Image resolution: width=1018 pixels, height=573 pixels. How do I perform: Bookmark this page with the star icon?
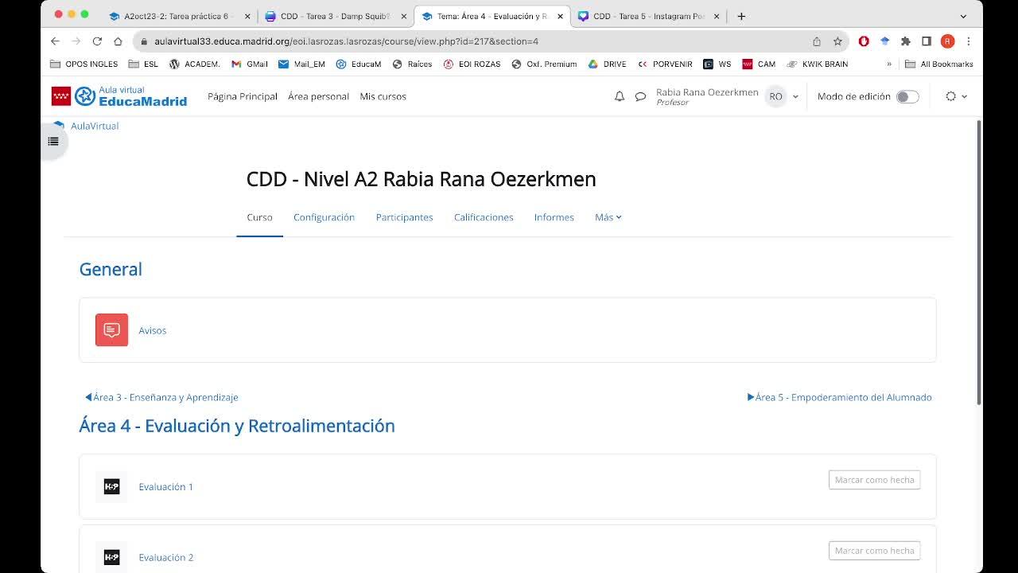coord(837,41)
